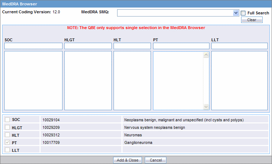Click the Clear button

pos(252,20)
